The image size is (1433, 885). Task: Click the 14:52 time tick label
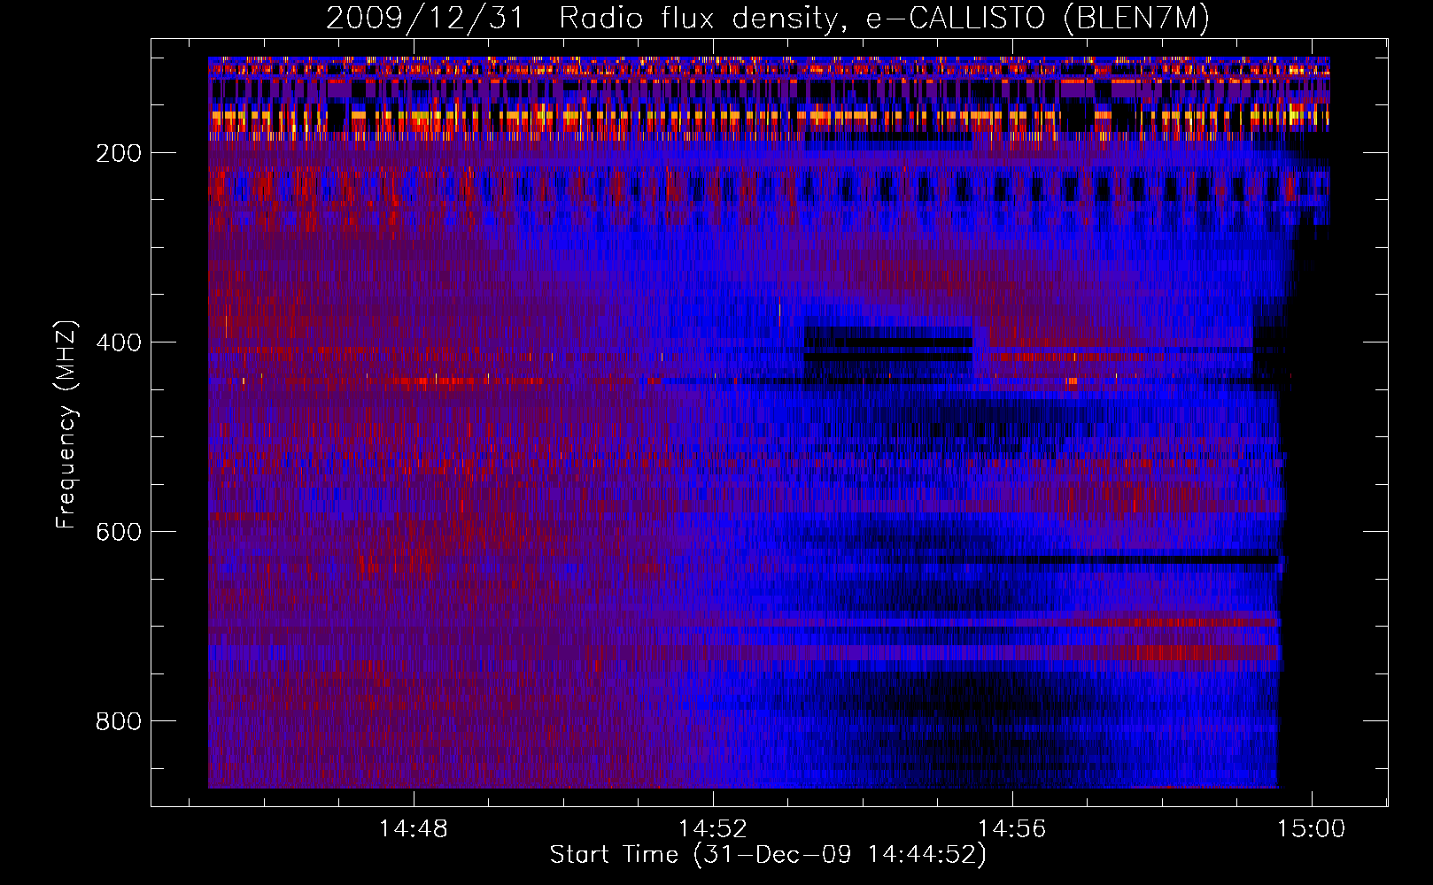pyautogui.click(x=712, y=829)
